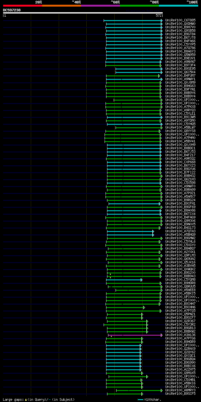The height and width of the screenshot is (402, 201).
Task: Select label UniRef100_B4FA66
Action: pos(181,41)
